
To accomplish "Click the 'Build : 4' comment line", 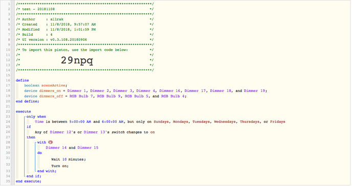I will click(x=84, y=35).
